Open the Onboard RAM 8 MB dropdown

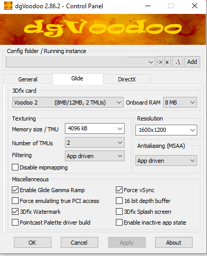tap(180, 103)
